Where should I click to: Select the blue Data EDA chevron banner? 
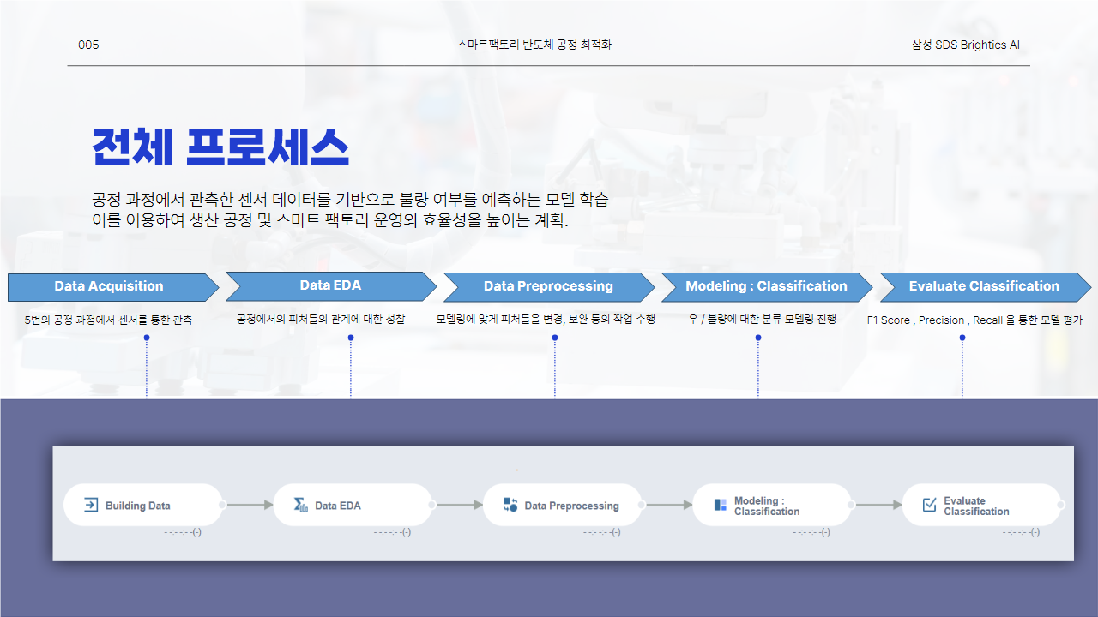pos(330,286)
